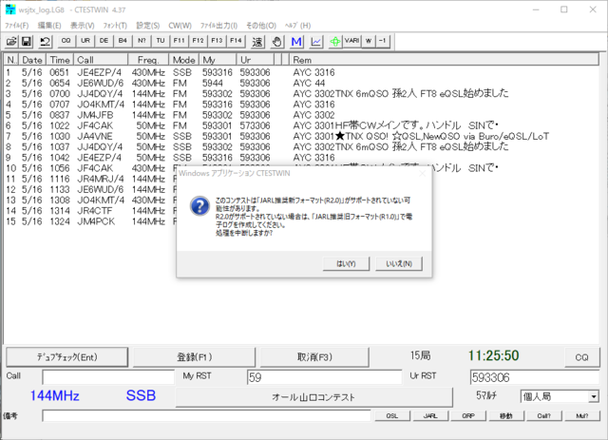Open the ヘルプ(H) menu

[x=297, y=26]
